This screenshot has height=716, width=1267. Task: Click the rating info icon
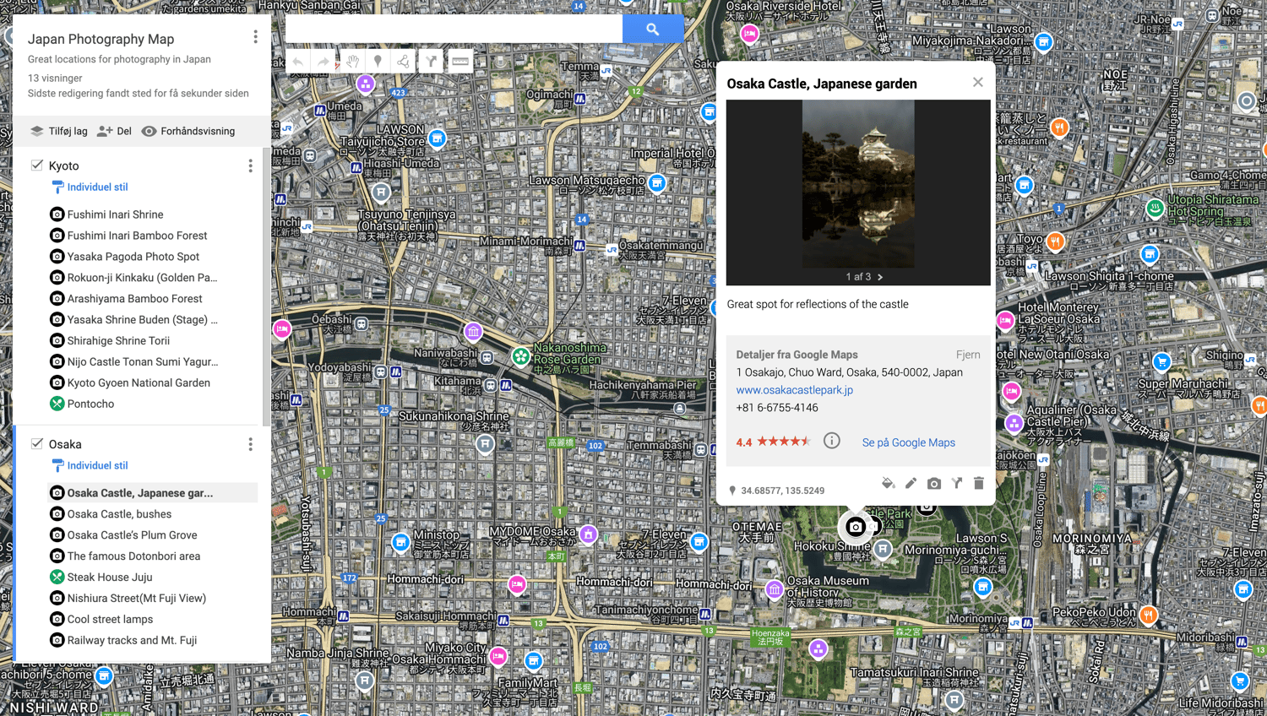coord(832,441)
